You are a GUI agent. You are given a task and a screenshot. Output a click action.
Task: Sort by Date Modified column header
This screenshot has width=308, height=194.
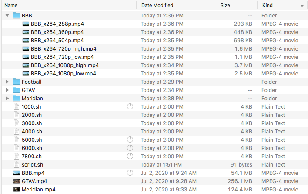point(157,5)
